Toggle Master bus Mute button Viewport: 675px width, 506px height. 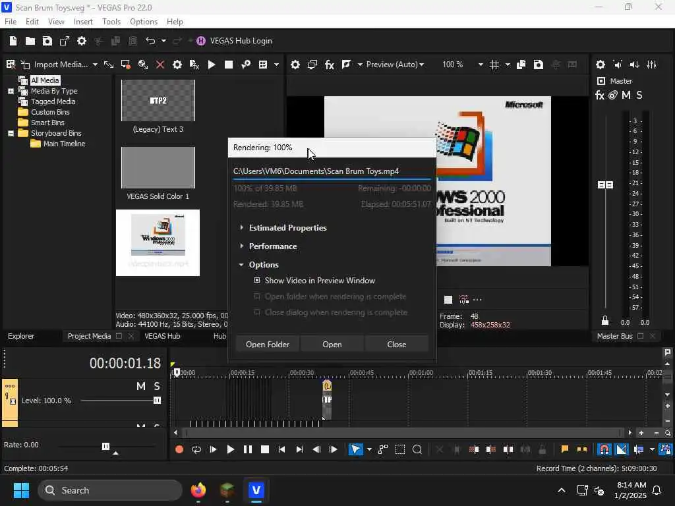click(x=626, y=95)
